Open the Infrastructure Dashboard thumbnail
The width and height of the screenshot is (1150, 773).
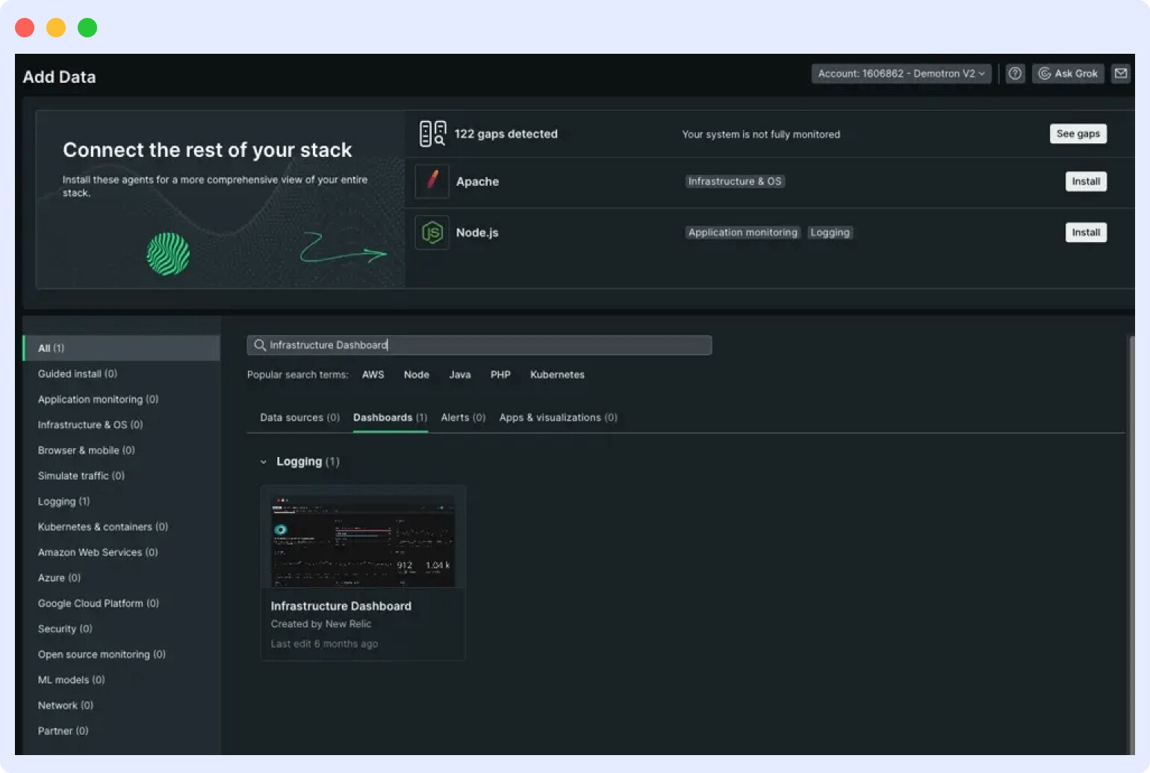tap(363, 541)
